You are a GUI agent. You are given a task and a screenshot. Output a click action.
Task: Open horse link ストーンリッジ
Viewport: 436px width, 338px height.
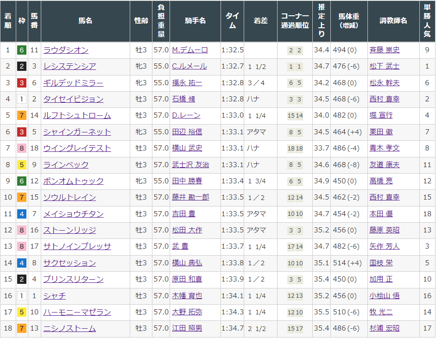[x=70, y=231]
